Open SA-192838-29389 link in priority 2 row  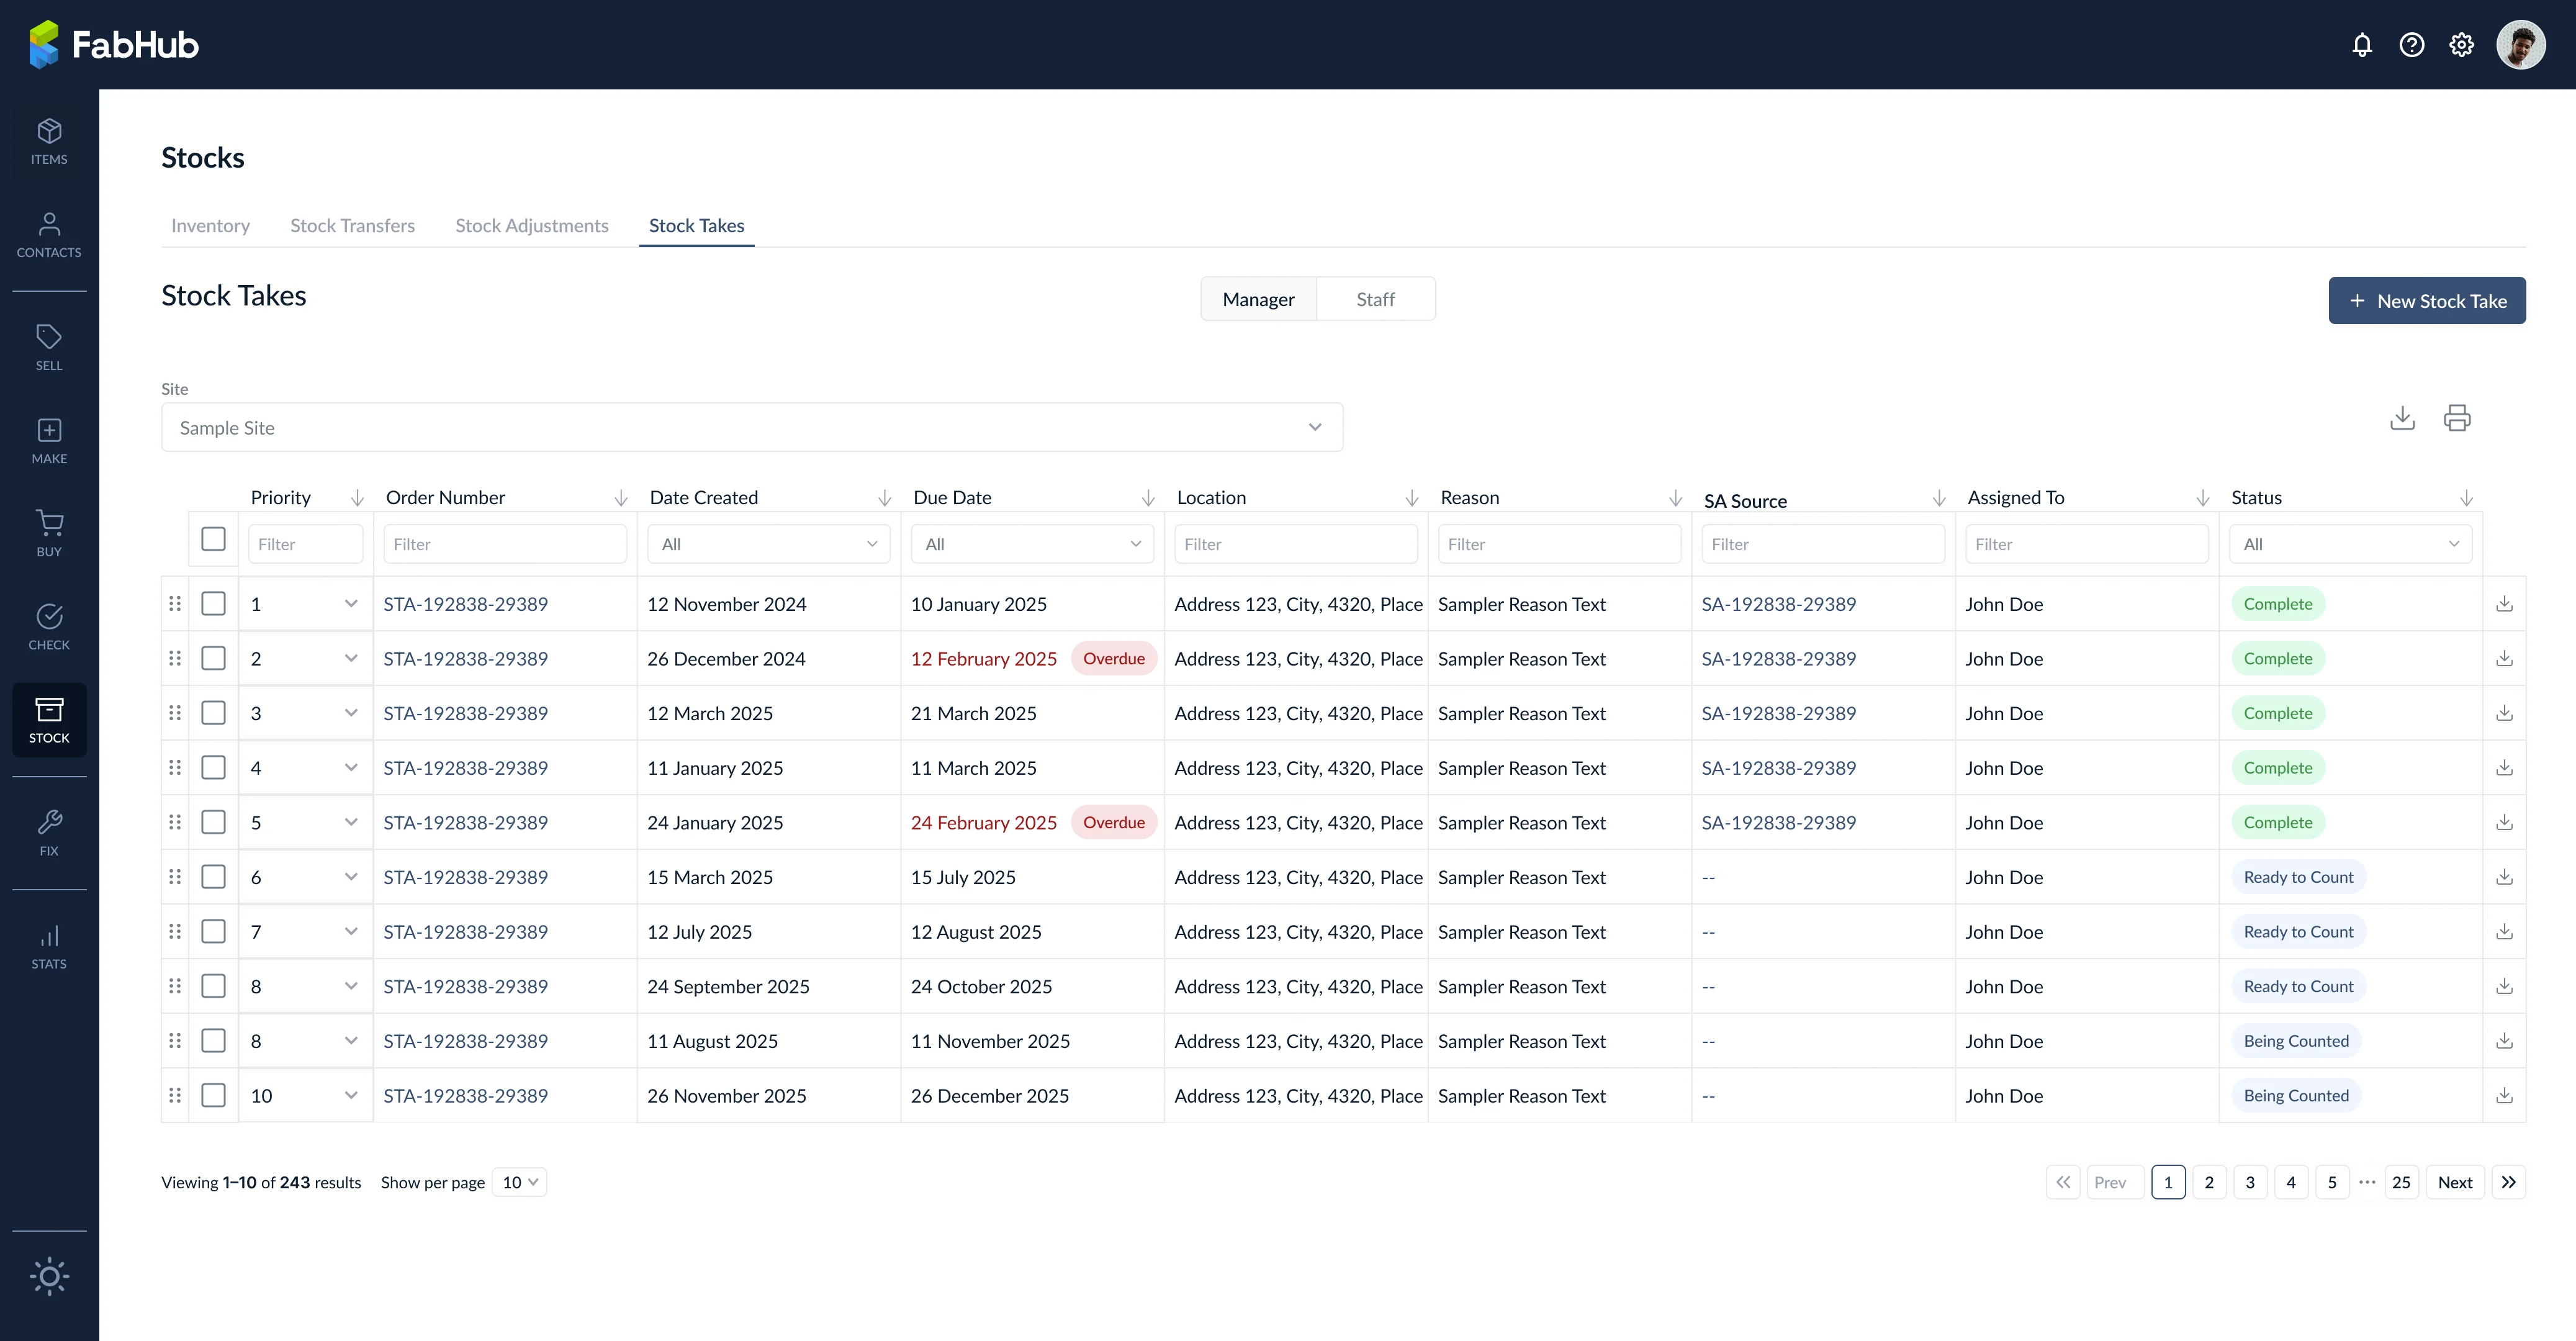(x=1779, y=659)
